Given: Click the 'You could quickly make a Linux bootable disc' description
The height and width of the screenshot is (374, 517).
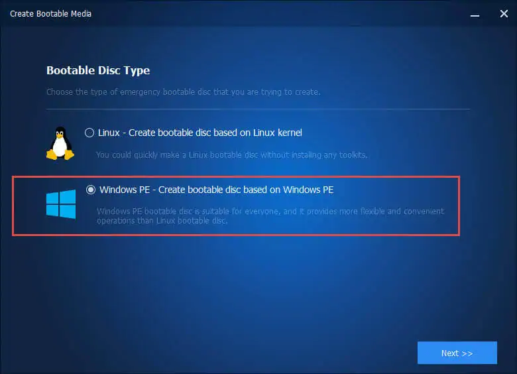Looking at the screenshot, I should coord(231,155).
